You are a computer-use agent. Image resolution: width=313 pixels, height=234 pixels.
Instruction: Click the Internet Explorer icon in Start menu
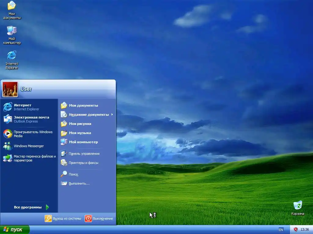click(8, 107)
